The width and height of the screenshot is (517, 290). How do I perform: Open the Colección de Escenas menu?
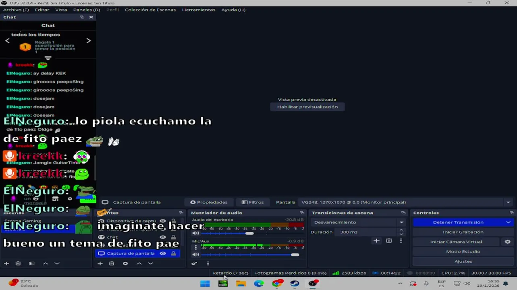pos(150,10)
